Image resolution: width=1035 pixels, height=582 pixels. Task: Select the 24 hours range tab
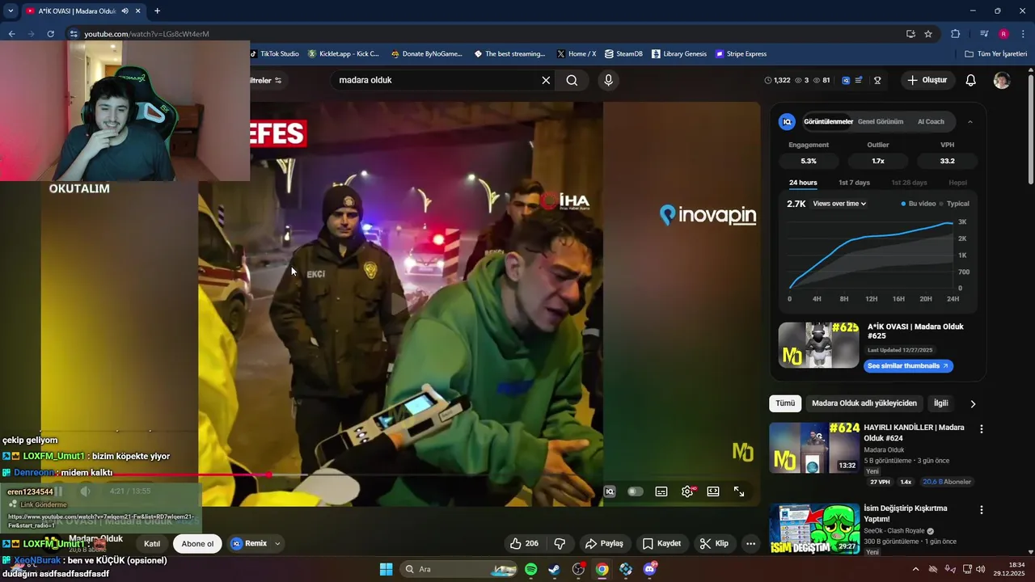[x=803, y=183]
